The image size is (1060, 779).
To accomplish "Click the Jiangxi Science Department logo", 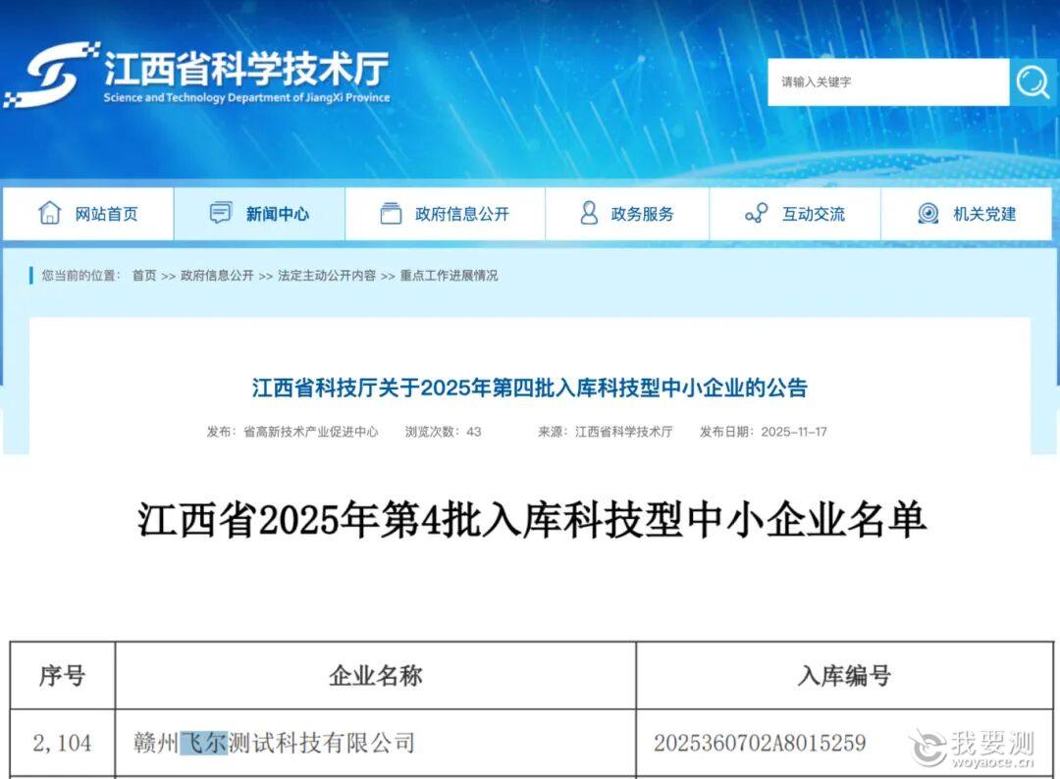I will [198, 75].
